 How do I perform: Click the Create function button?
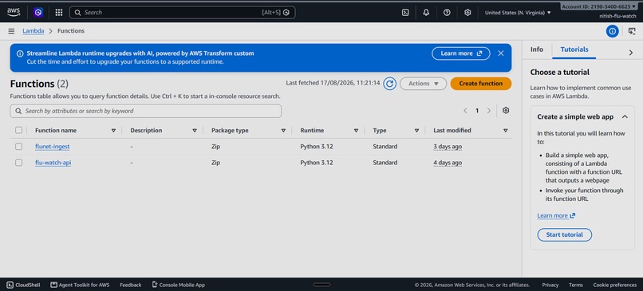(x=480, y=84)
